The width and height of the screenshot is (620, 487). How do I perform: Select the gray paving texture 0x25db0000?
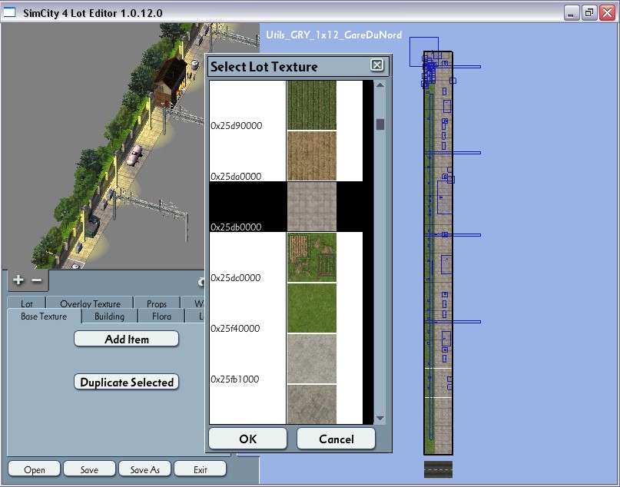312,207
